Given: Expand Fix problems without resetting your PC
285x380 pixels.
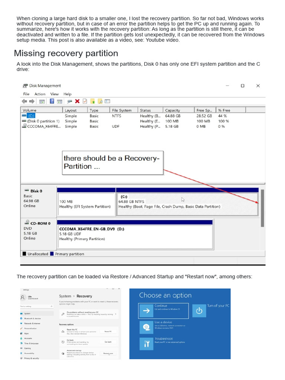Looking at the screenshot, I should pyautogui.click(x=89, y=314).
